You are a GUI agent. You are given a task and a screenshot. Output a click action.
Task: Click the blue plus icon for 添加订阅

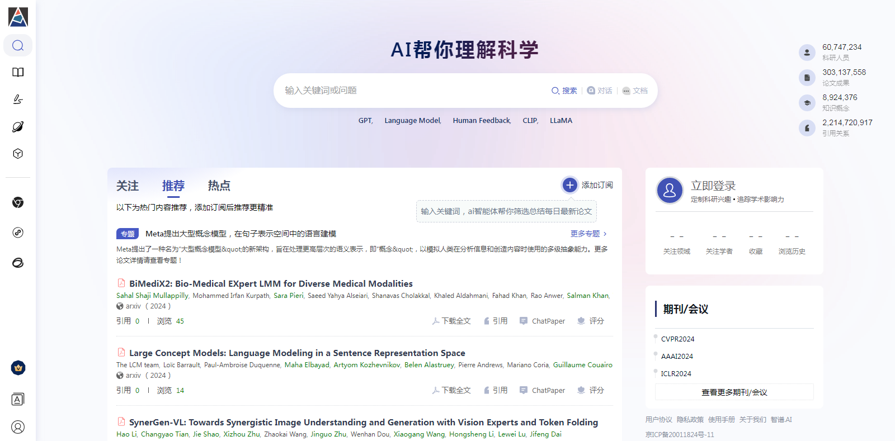click(x=569, y=185)
